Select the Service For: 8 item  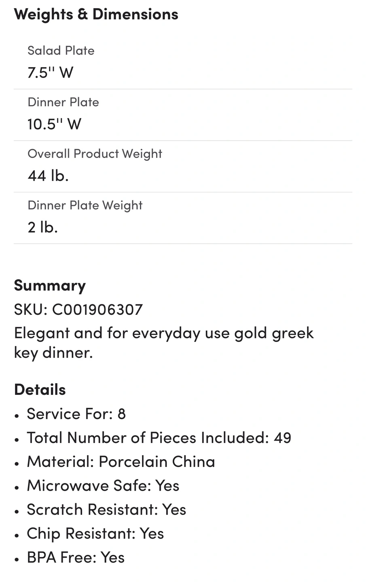pyautogui.click(x=76, y=414)
